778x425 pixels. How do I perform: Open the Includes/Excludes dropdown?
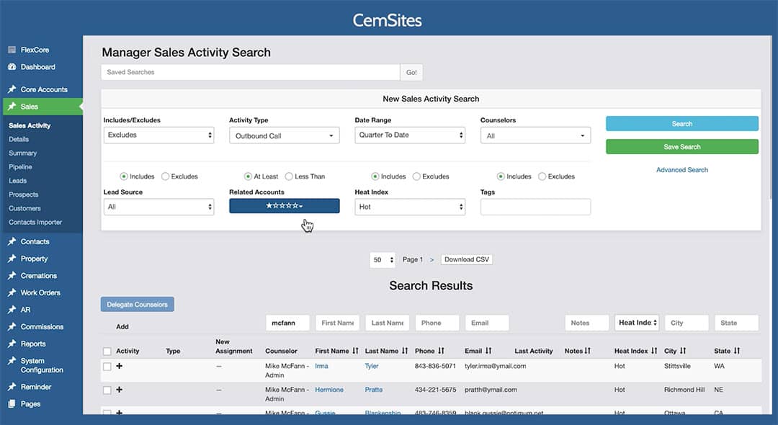158,135
